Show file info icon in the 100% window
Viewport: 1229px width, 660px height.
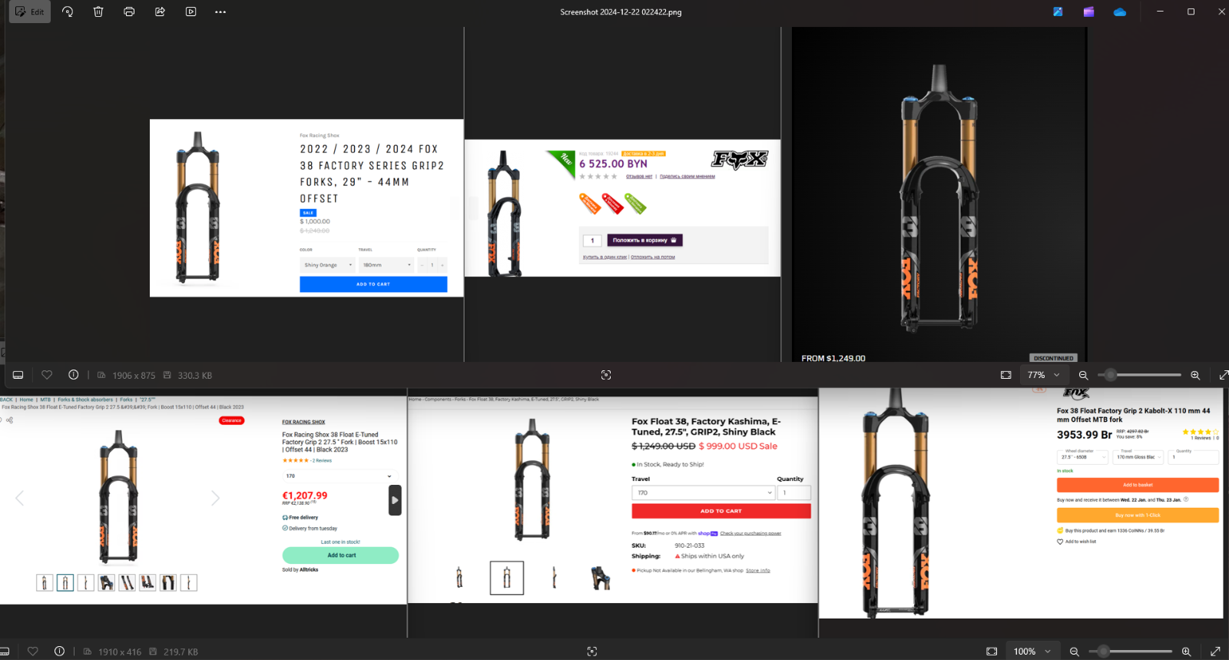click(x=59, y=652)
